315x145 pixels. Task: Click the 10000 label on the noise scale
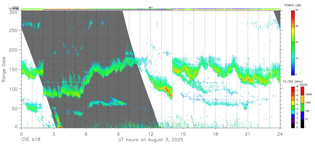click(x=309, y=95)
